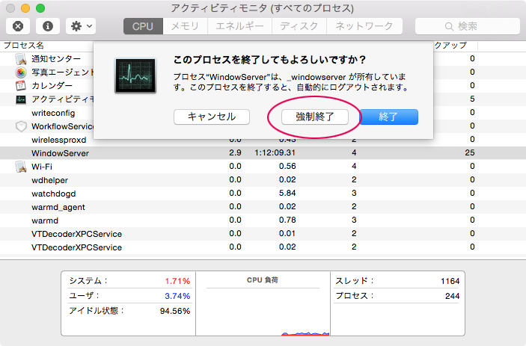Click the quit process (X) toolbar icon
The width and height of the screenshot is (526, 346).
18,26
